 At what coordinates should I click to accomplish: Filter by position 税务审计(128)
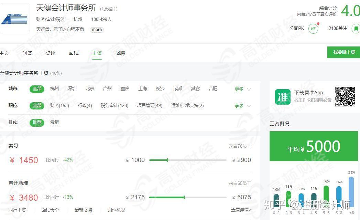114,105
